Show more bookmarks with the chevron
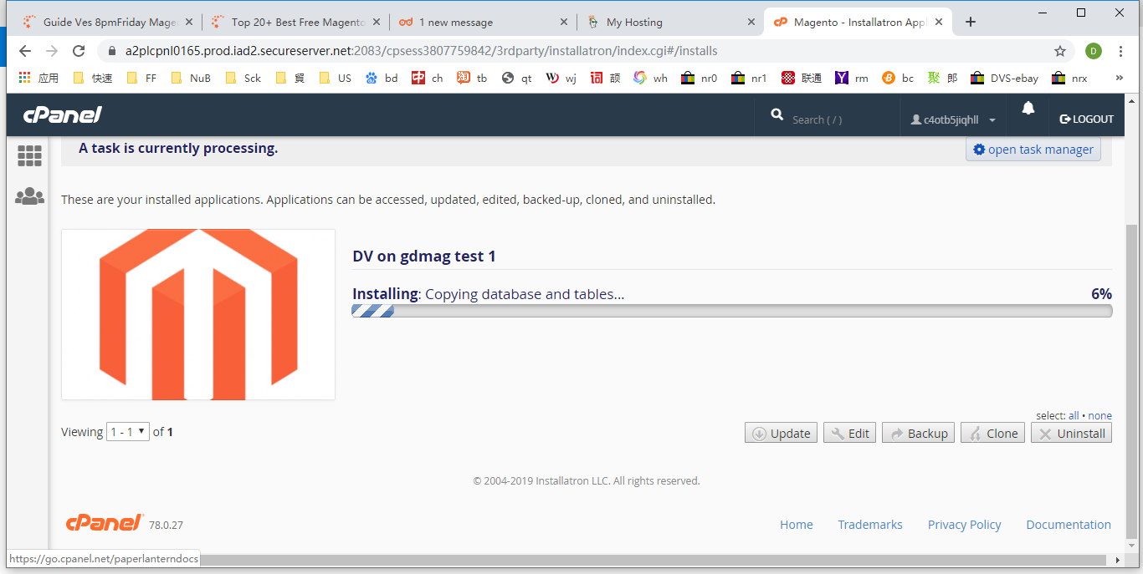Image resolution: width=1143 pixels, height=574 pixels. pos(1120,78)
